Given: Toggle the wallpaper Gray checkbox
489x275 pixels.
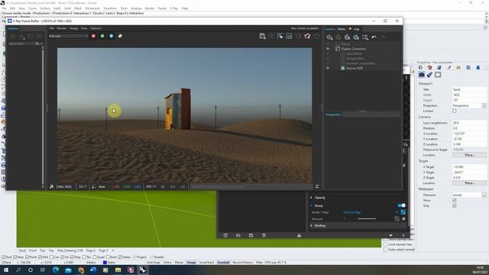Looking at the screenshot, I should [x=455, y=205].
